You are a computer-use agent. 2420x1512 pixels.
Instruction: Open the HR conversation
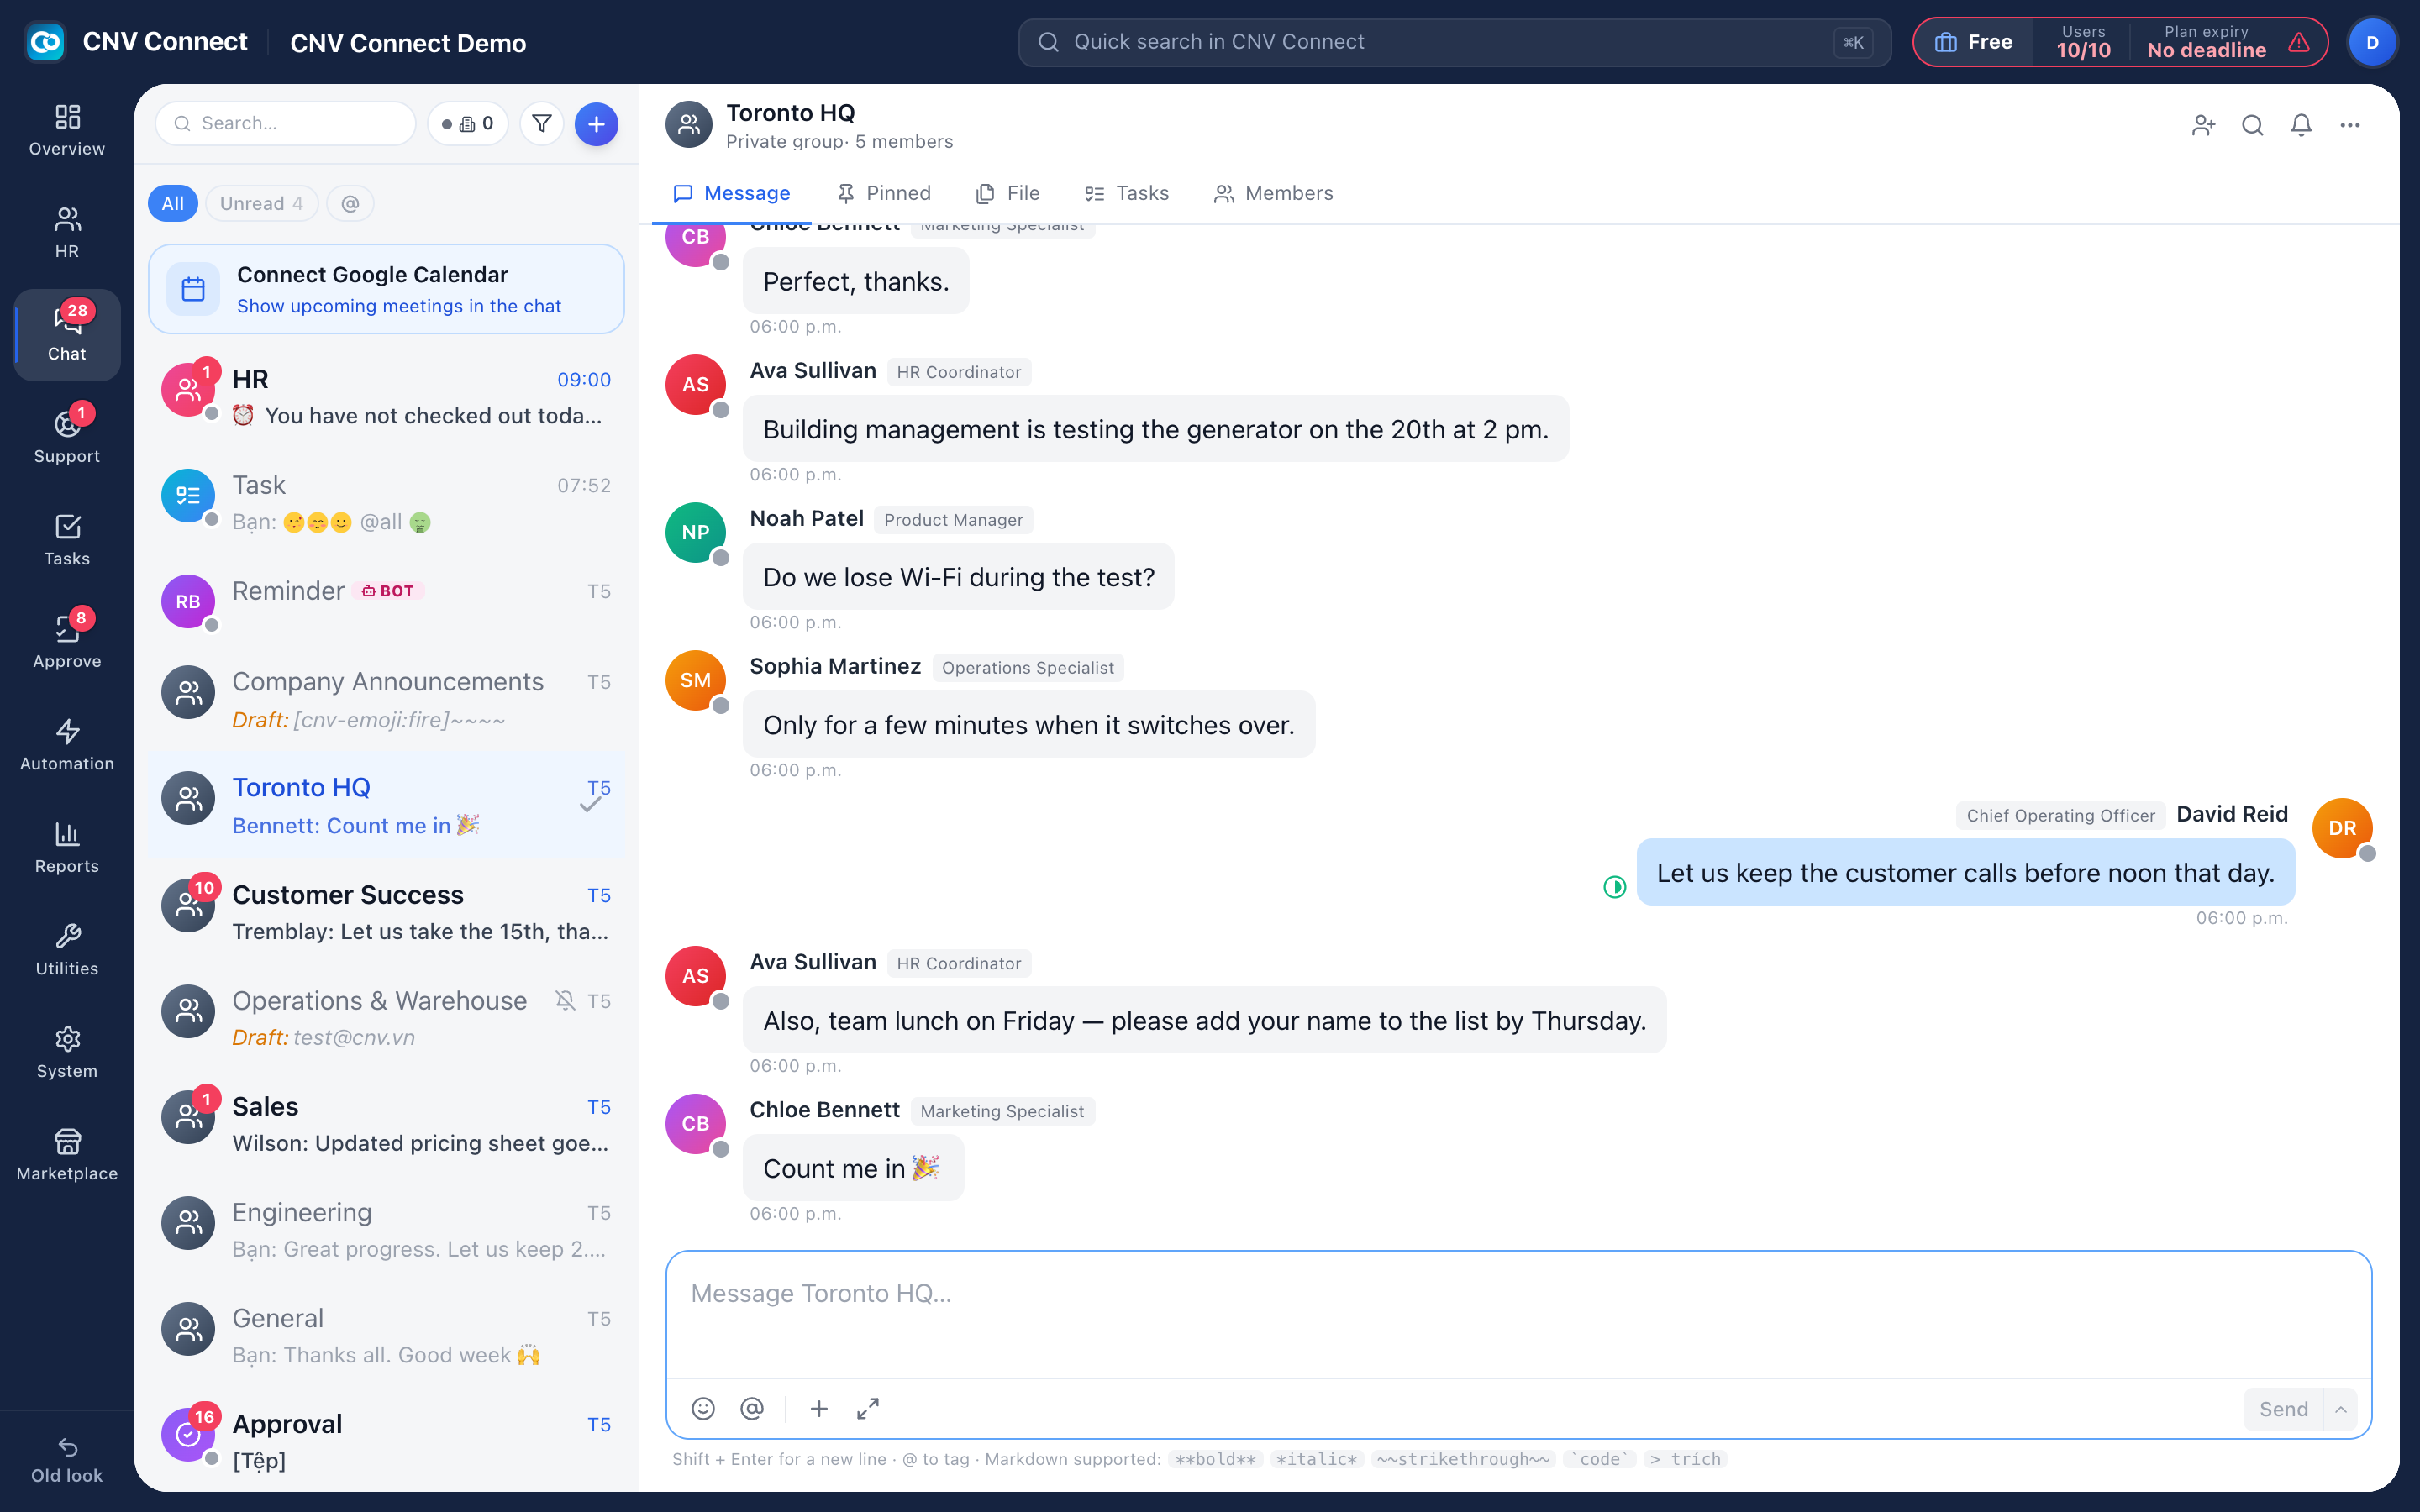click(x=386, y=397)
